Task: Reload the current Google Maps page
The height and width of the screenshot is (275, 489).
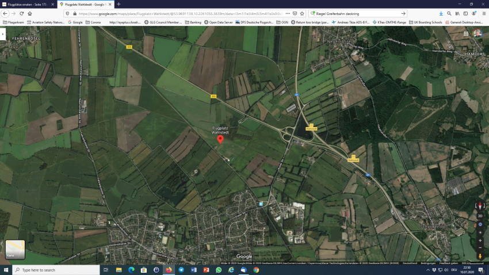Action: pos(21,13)
